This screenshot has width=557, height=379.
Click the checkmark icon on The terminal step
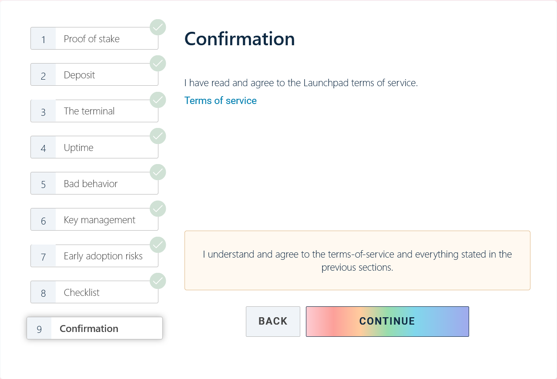click(x=158, y=100)
